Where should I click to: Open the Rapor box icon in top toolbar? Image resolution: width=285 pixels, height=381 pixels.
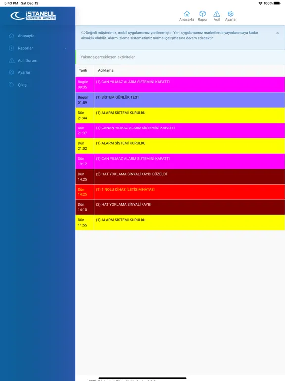pyautogui.click(x=202, y=14)
